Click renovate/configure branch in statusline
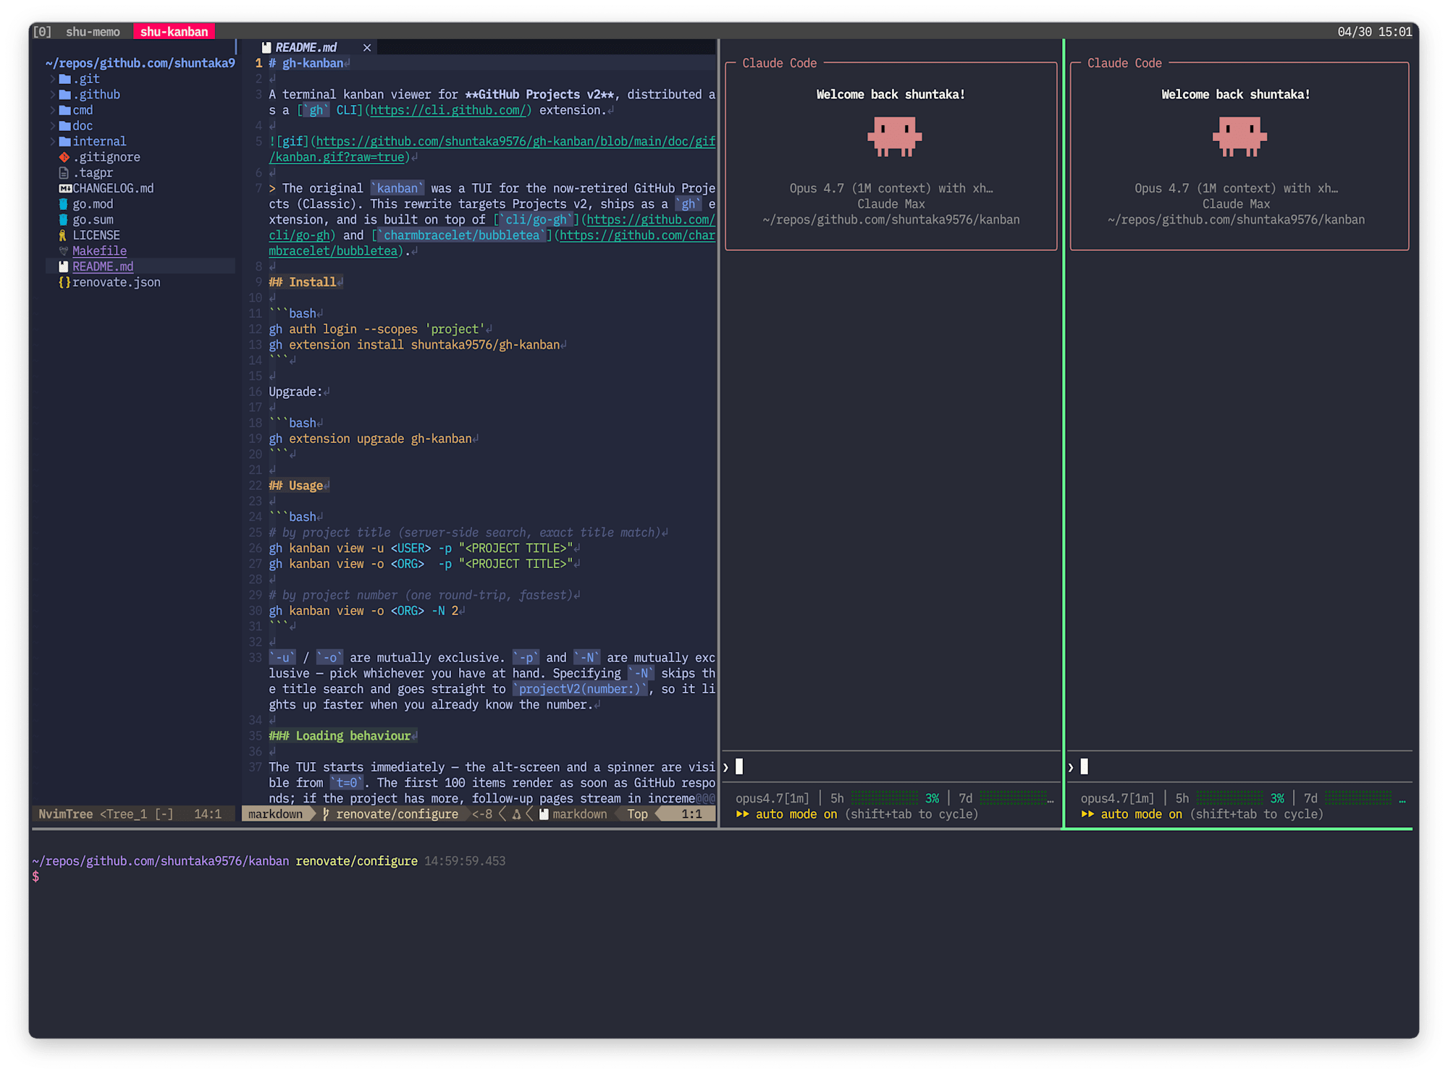This screenshot has width=1448, height=1074. pos(397,814)
